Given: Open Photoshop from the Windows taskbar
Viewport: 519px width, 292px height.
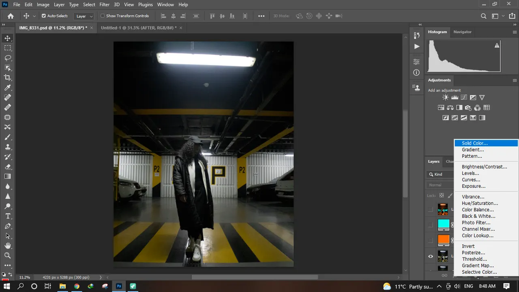Looking at the screenshot, I should point(119,286).
